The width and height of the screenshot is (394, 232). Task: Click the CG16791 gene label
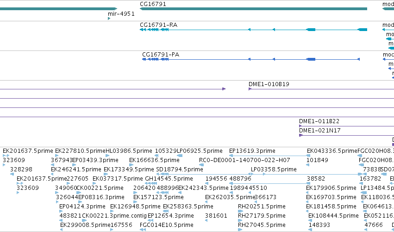[x=153, y=4]
